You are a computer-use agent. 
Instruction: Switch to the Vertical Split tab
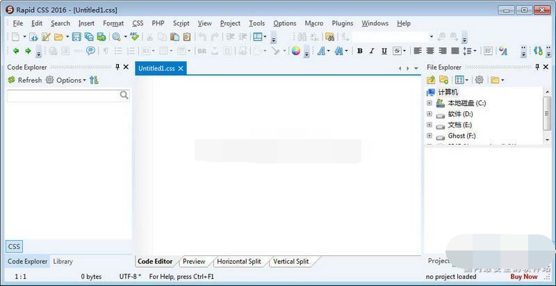(291, 262)
